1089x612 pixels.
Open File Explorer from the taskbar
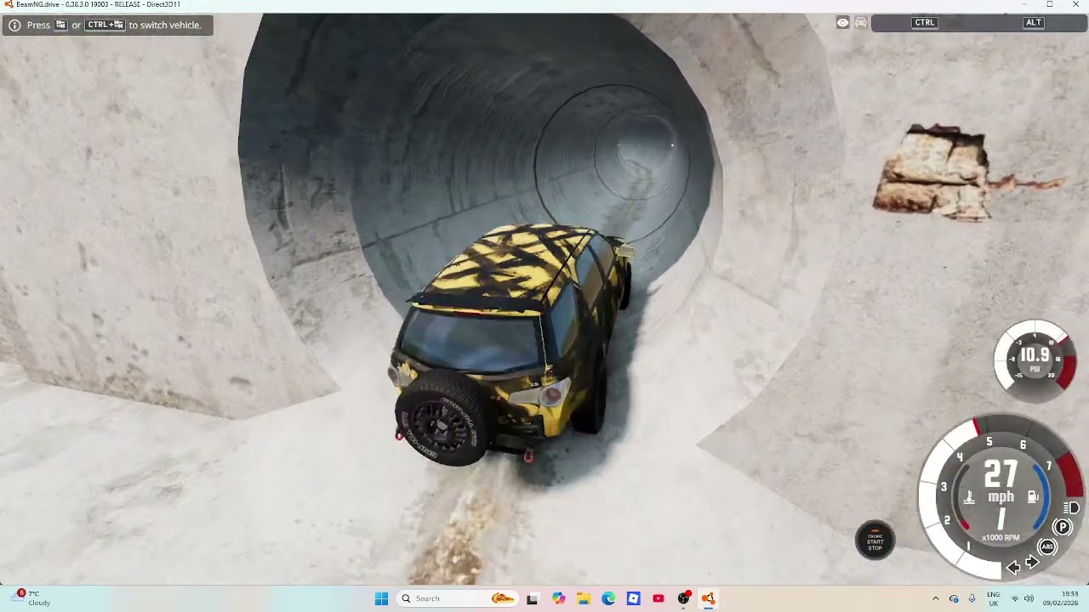584,598
